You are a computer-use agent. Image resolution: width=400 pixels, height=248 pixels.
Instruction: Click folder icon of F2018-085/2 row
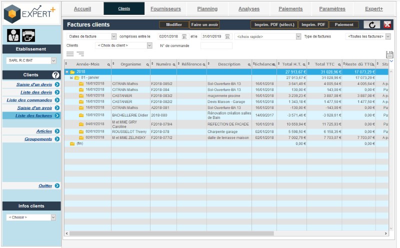coord(81,83)
